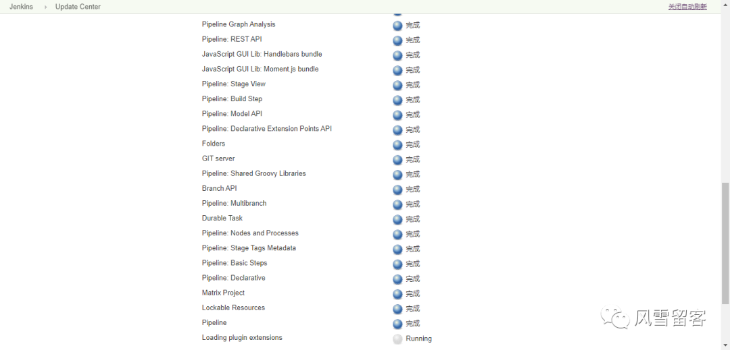
Task: Select the text Pipeline: Basic Steps
Action: (235, 263)
